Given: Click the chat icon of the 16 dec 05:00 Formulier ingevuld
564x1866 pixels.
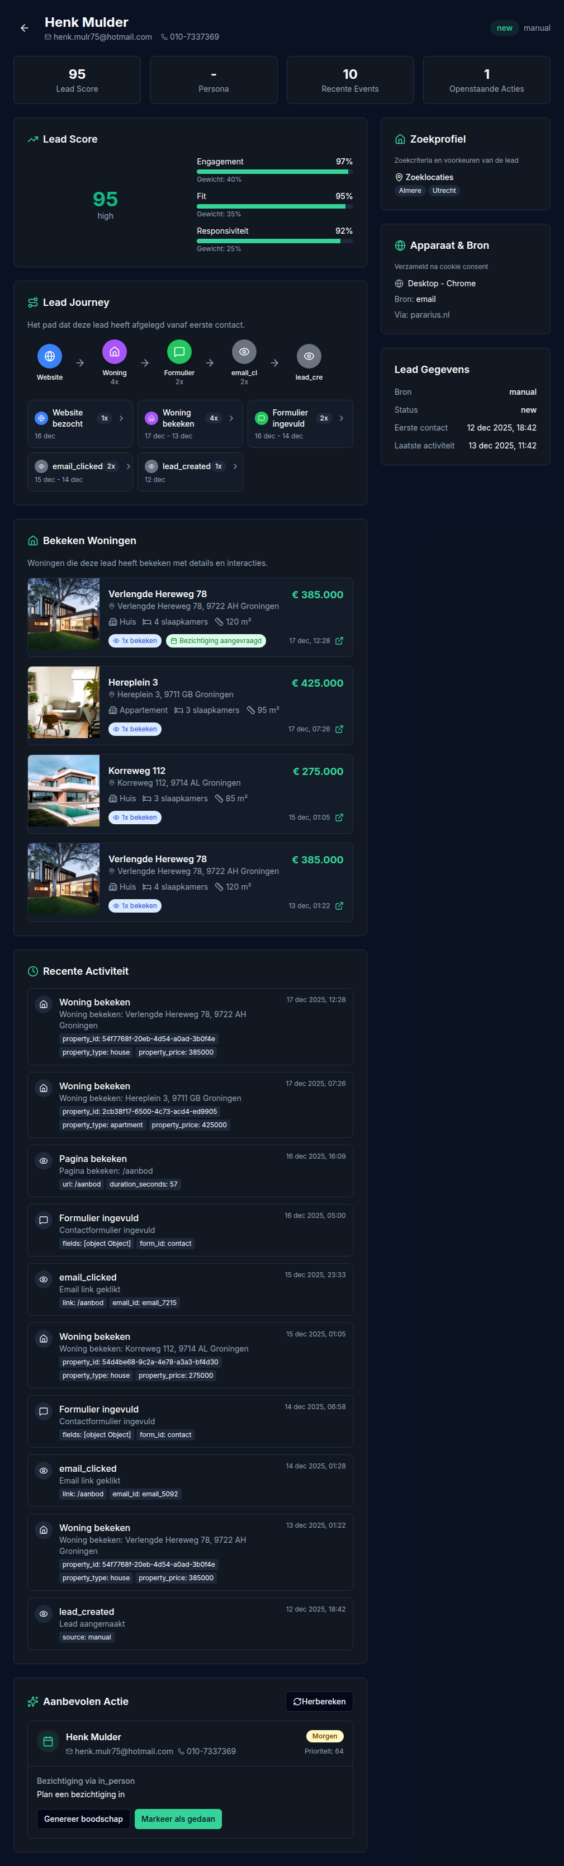Looking at the screenshot, I should pyautogui.click(x=44, y=1221).
